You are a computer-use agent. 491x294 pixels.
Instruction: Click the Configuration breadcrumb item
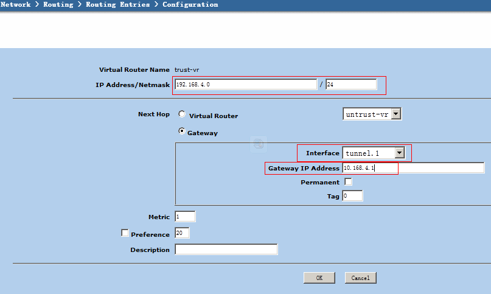(x=190, y=5)
